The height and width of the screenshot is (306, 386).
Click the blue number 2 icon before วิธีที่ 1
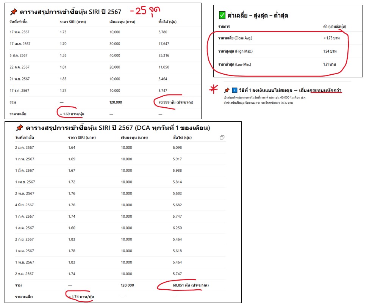click(x=234, y=90)
